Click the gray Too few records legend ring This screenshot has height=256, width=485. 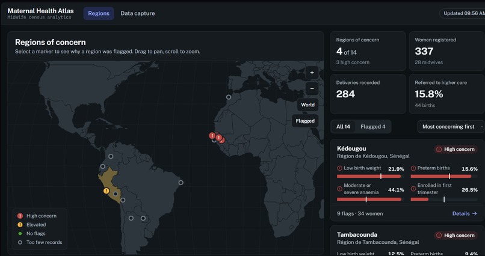[20, 242]
